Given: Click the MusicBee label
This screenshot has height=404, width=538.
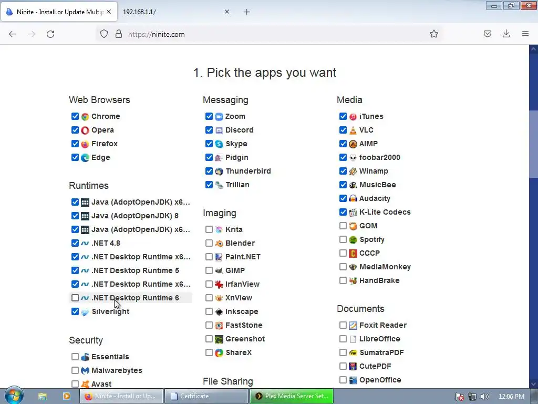Looking at the screenshot, I should point(377,185).
